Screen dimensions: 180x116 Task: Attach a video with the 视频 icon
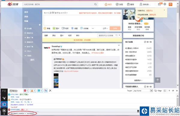click(63, 28)
